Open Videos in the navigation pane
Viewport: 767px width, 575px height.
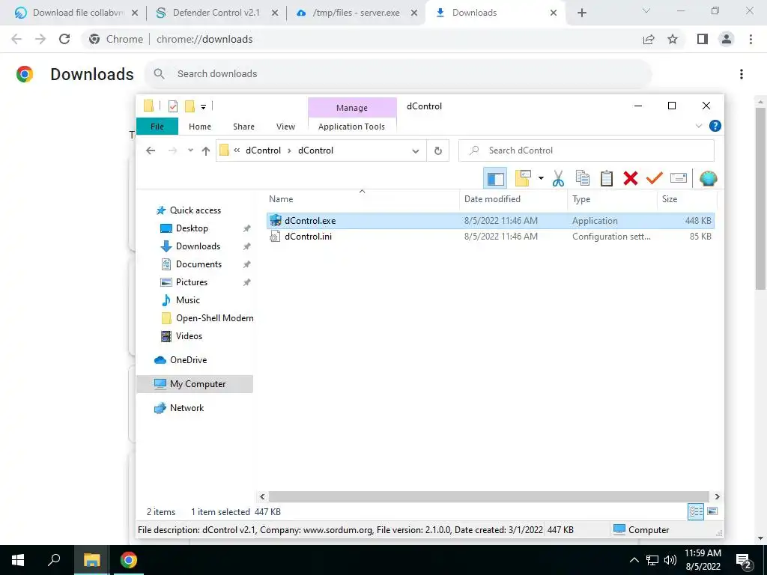tap(189, 336)
